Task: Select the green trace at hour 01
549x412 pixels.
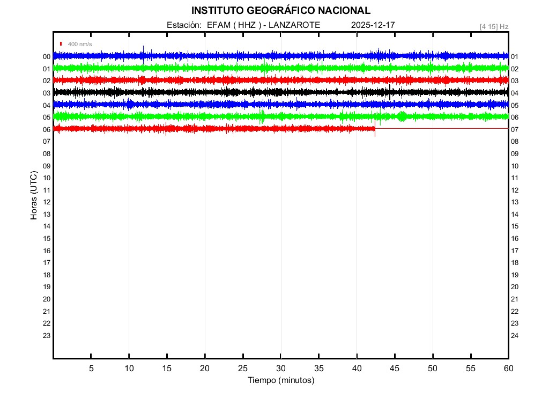Action: coord(214,68)
